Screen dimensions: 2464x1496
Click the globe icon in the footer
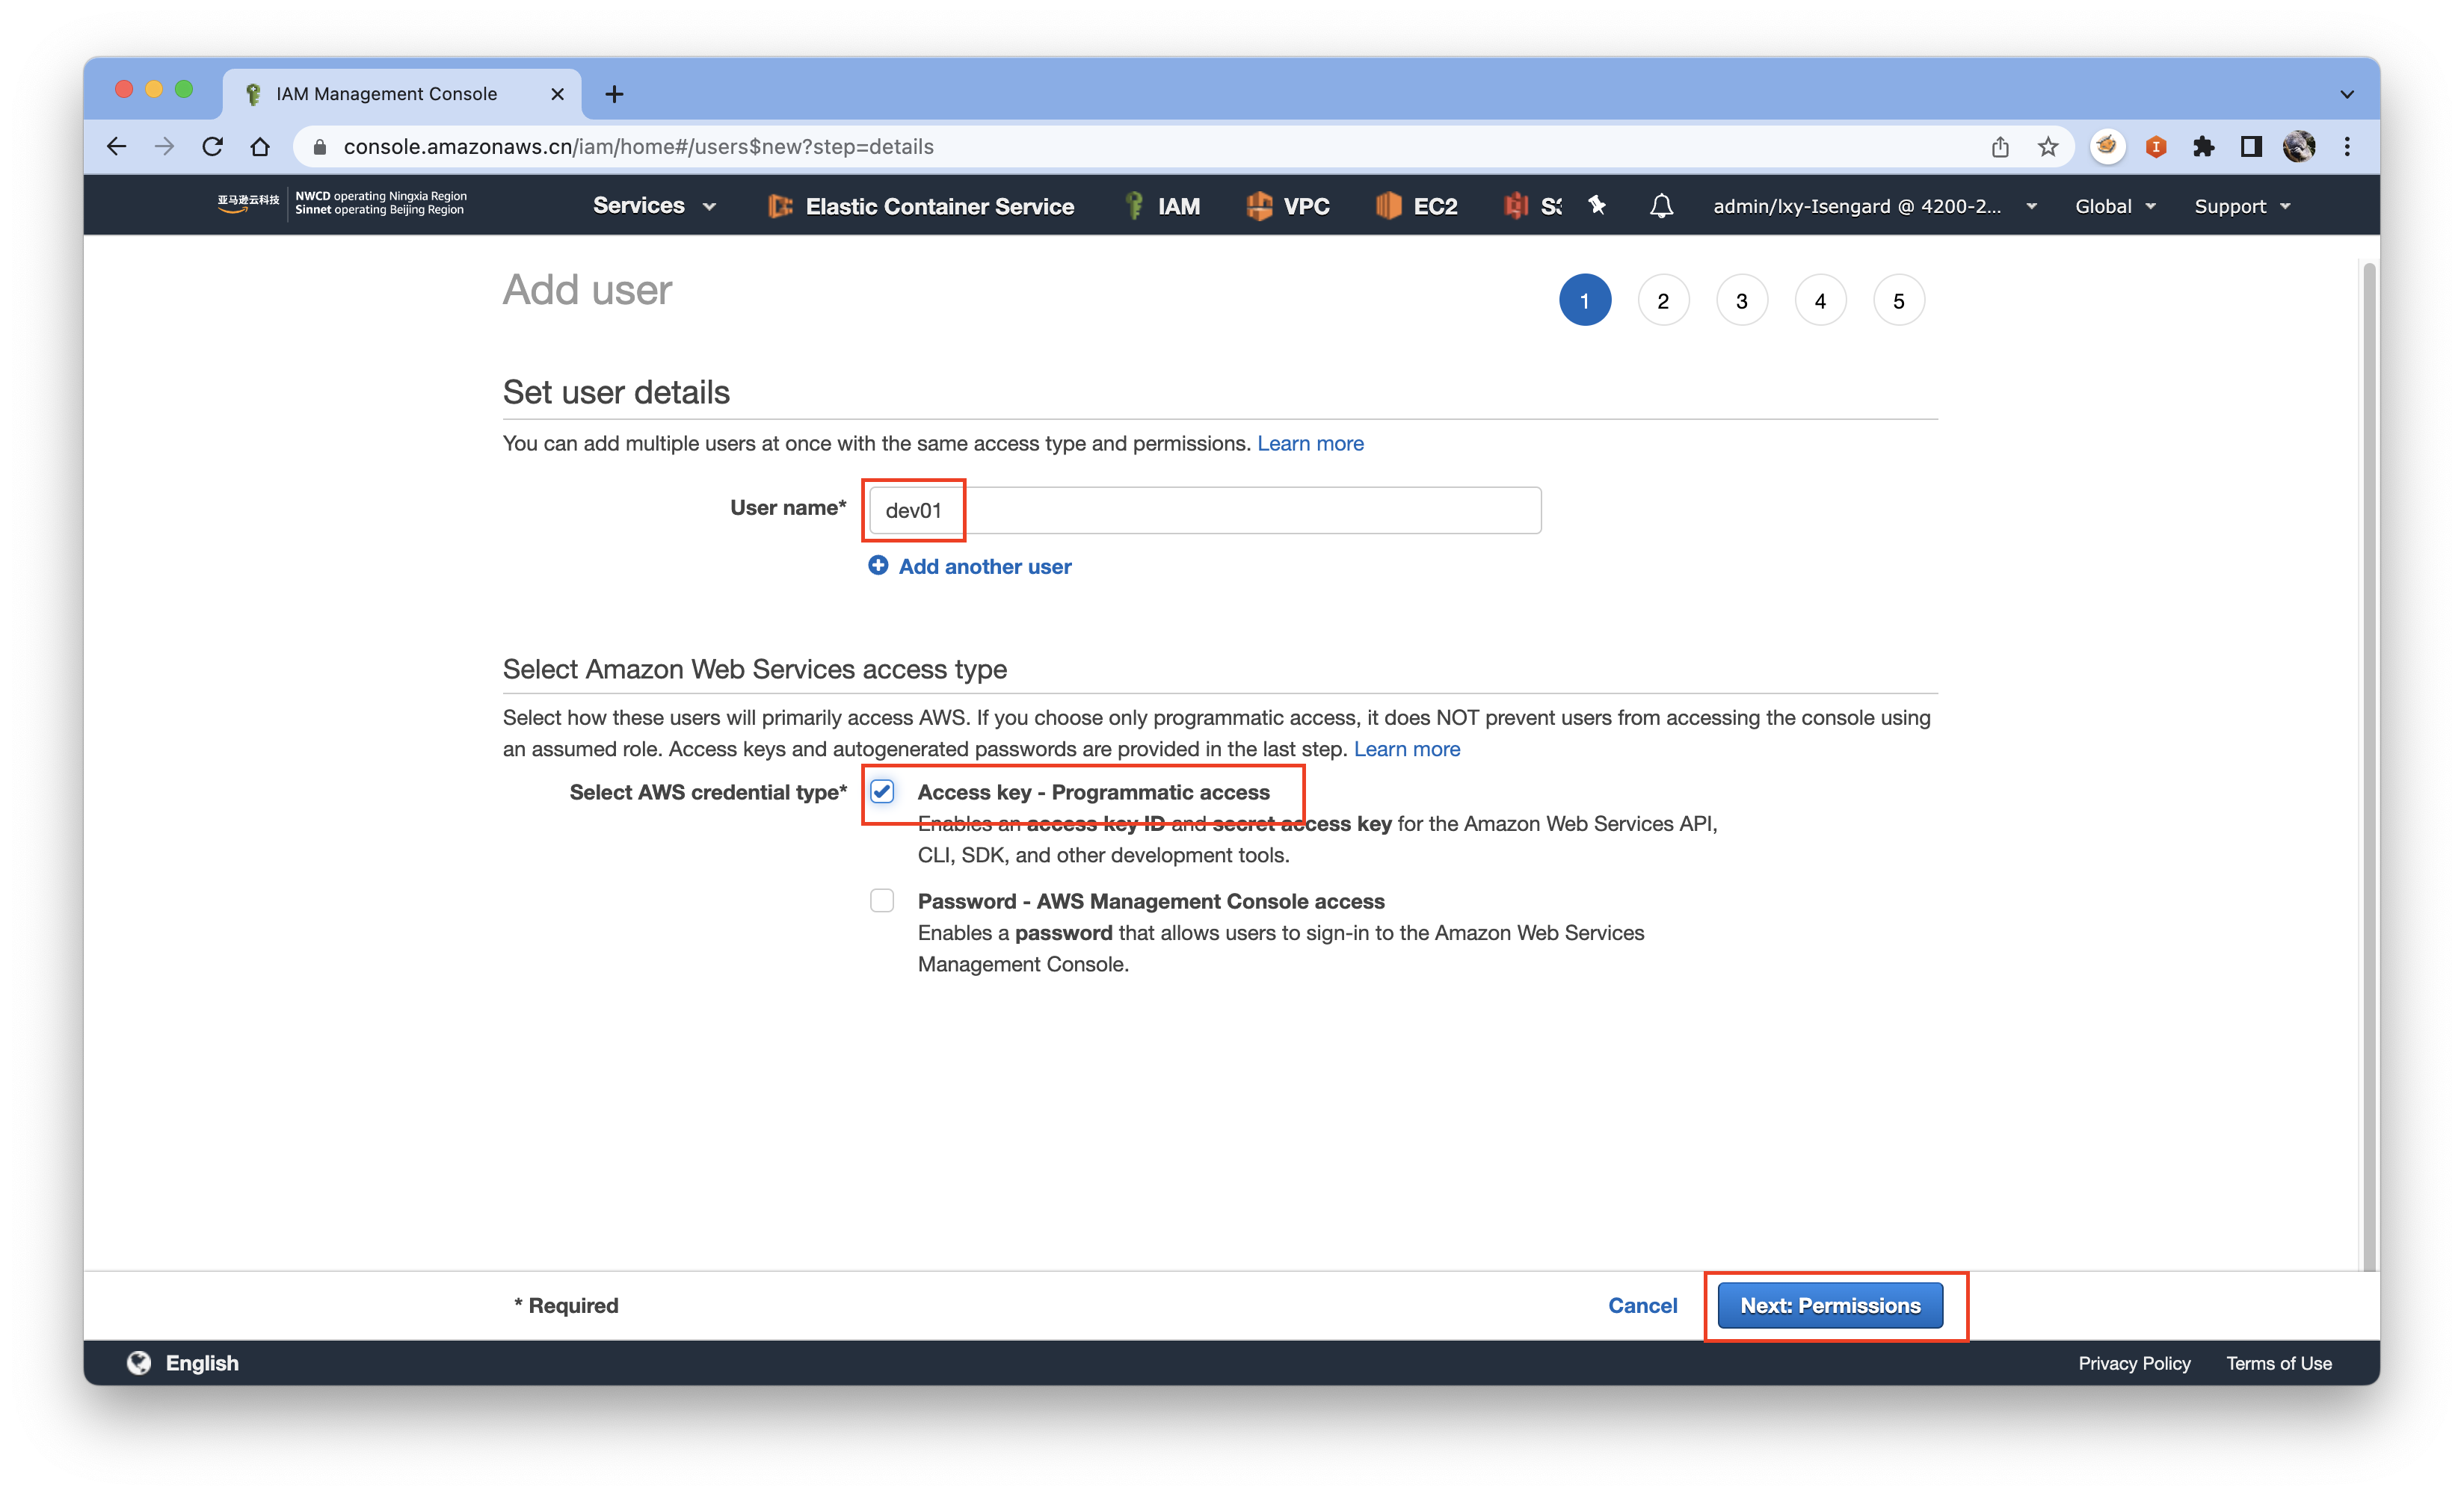click(x=139, y=1363)
